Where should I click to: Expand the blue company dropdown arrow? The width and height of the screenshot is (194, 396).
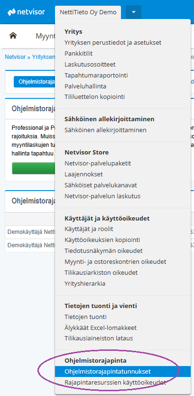pos(134,12)
